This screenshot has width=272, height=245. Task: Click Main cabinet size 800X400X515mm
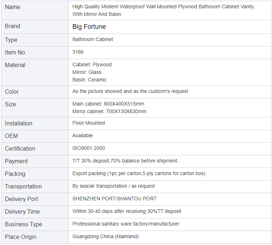(108, 104)
